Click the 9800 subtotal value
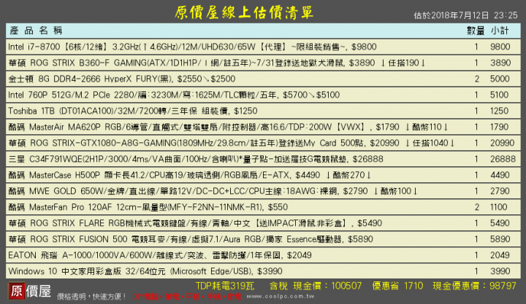 [500, 47]
